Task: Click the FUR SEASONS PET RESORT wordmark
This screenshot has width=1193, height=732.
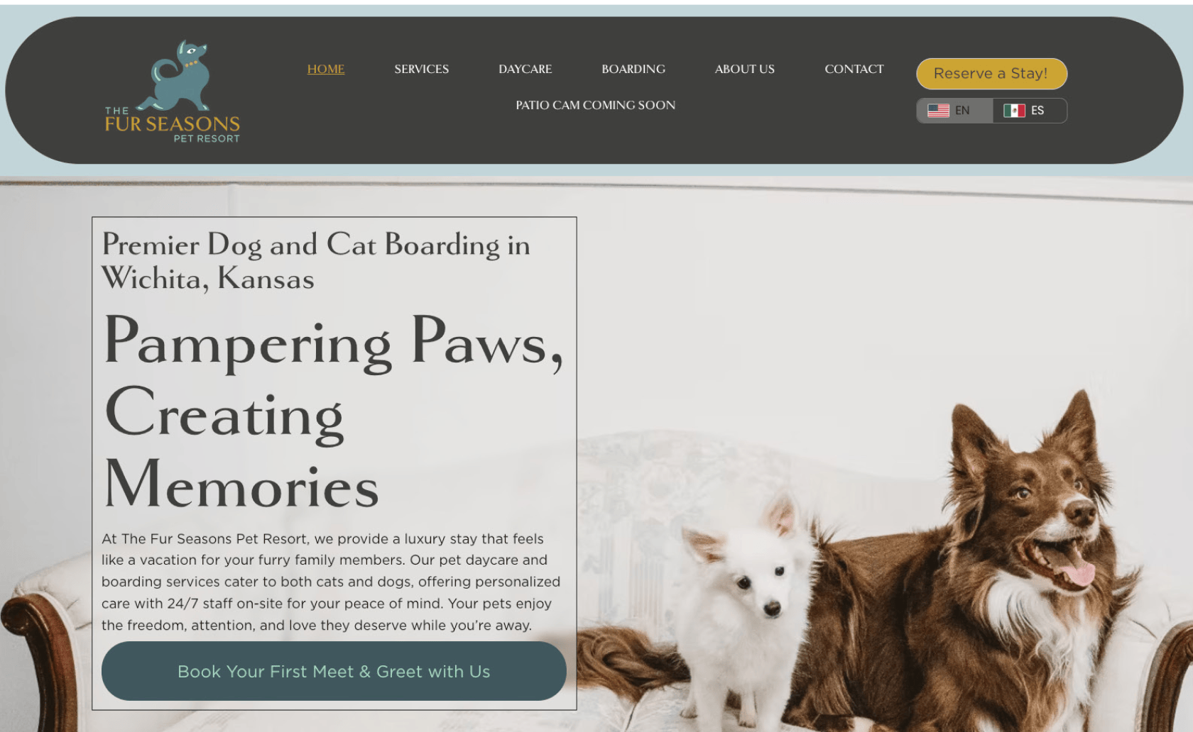Action: pos(173,126)
